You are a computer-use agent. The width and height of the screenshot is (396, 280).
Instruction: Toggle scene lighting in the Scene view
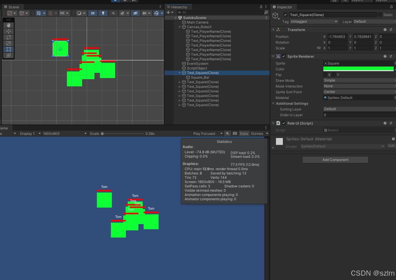click(x=103, y=13)
